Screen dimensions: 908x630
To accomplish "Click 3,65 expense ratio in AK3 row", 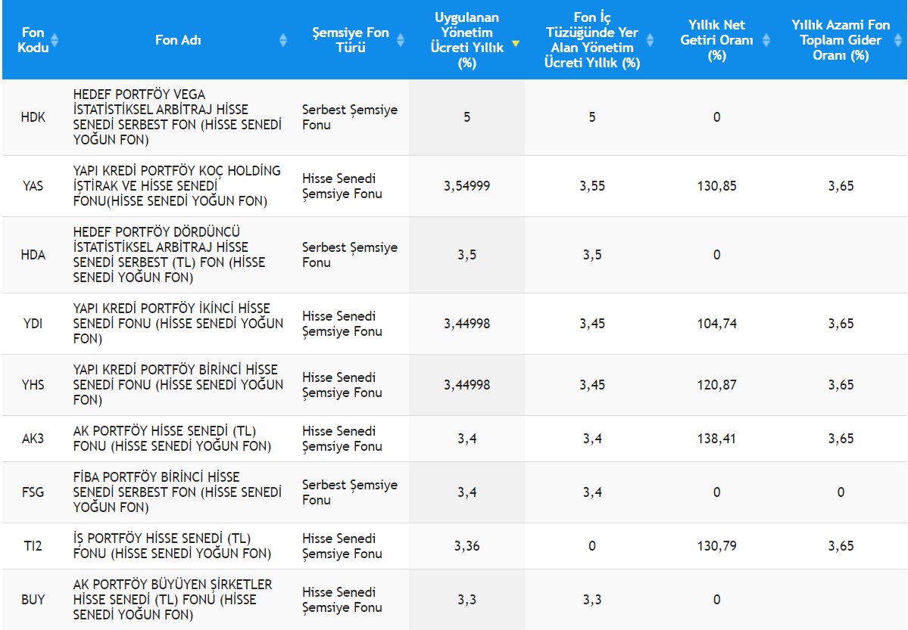I will [x=841, y=439].
